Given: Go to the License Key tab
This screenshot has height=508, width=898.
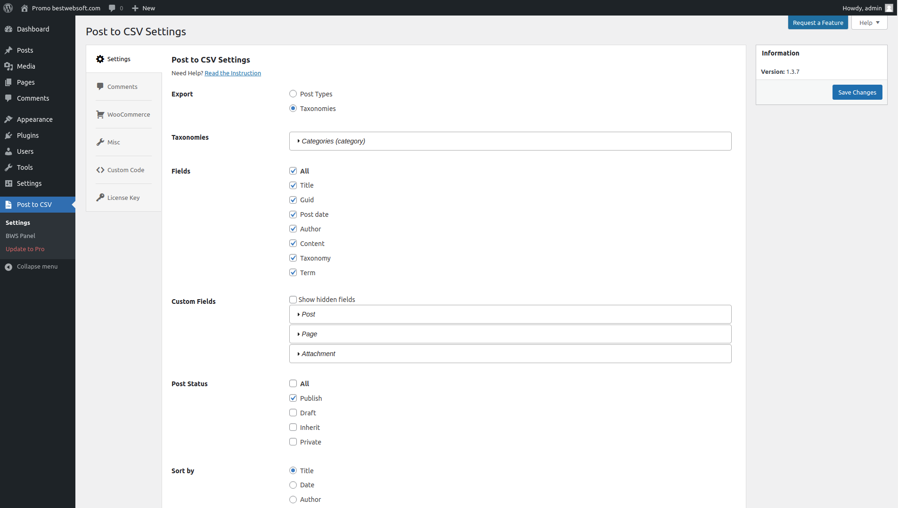Looking at the screenshot, I should tap(124, 198).
